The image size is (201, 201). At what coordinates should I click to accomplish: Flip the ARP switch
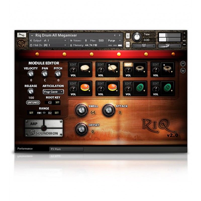44,124
